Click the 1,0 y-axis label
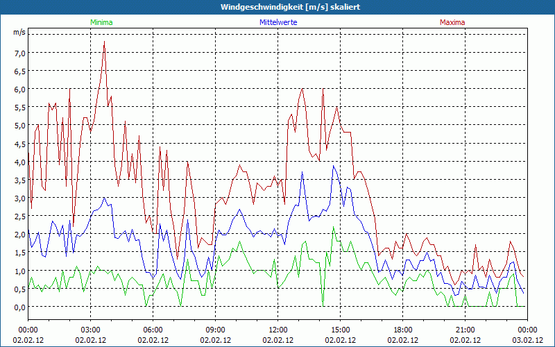The image size is (555, 347). (x=20, y=271)
